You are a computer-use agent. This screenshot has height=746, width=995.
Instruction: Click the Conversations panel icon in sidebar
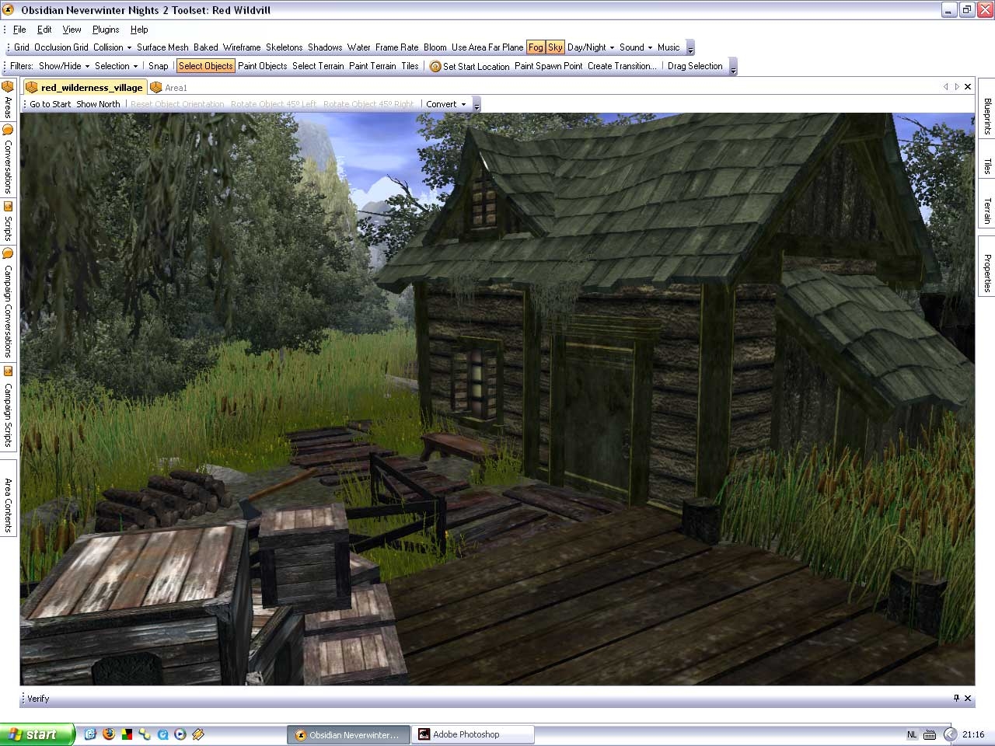coord(8,130)
